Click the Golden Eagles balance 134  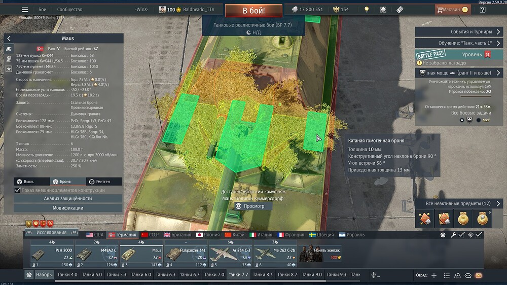point(341,9)
